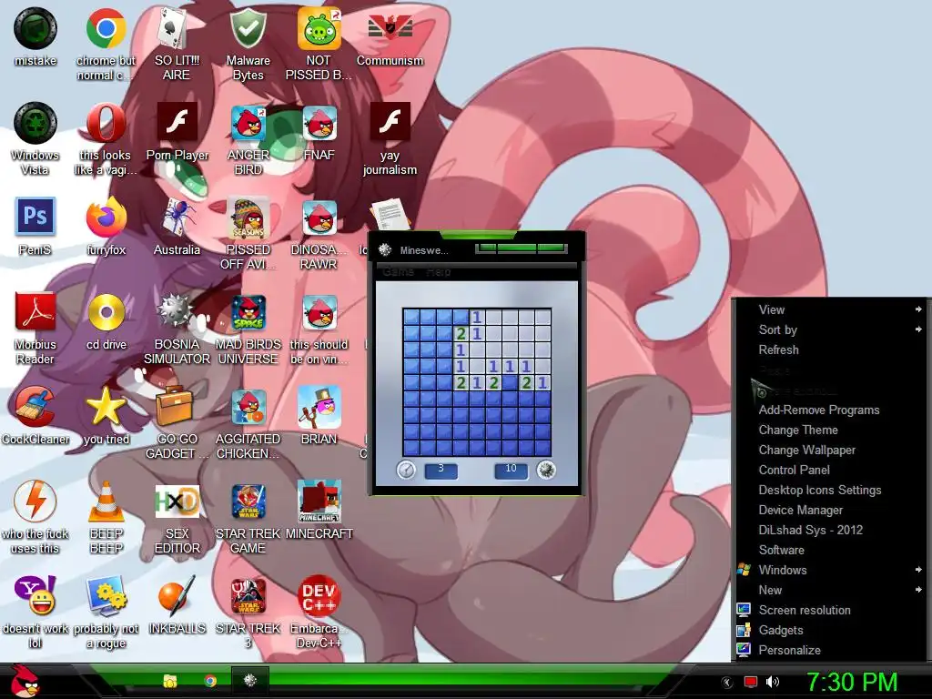Open the cd drive icon
Image resolution: width=932 pixels, height=699 pixels.
tap(106, 311)
